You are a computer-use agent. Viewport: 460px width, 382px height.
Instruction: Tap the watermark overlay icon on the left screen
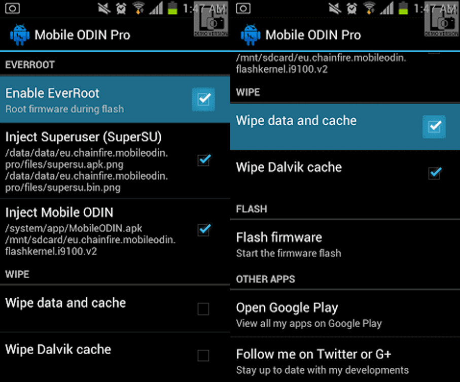tap(211, 19)
